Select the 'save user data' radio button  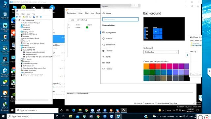click(143, 103)
